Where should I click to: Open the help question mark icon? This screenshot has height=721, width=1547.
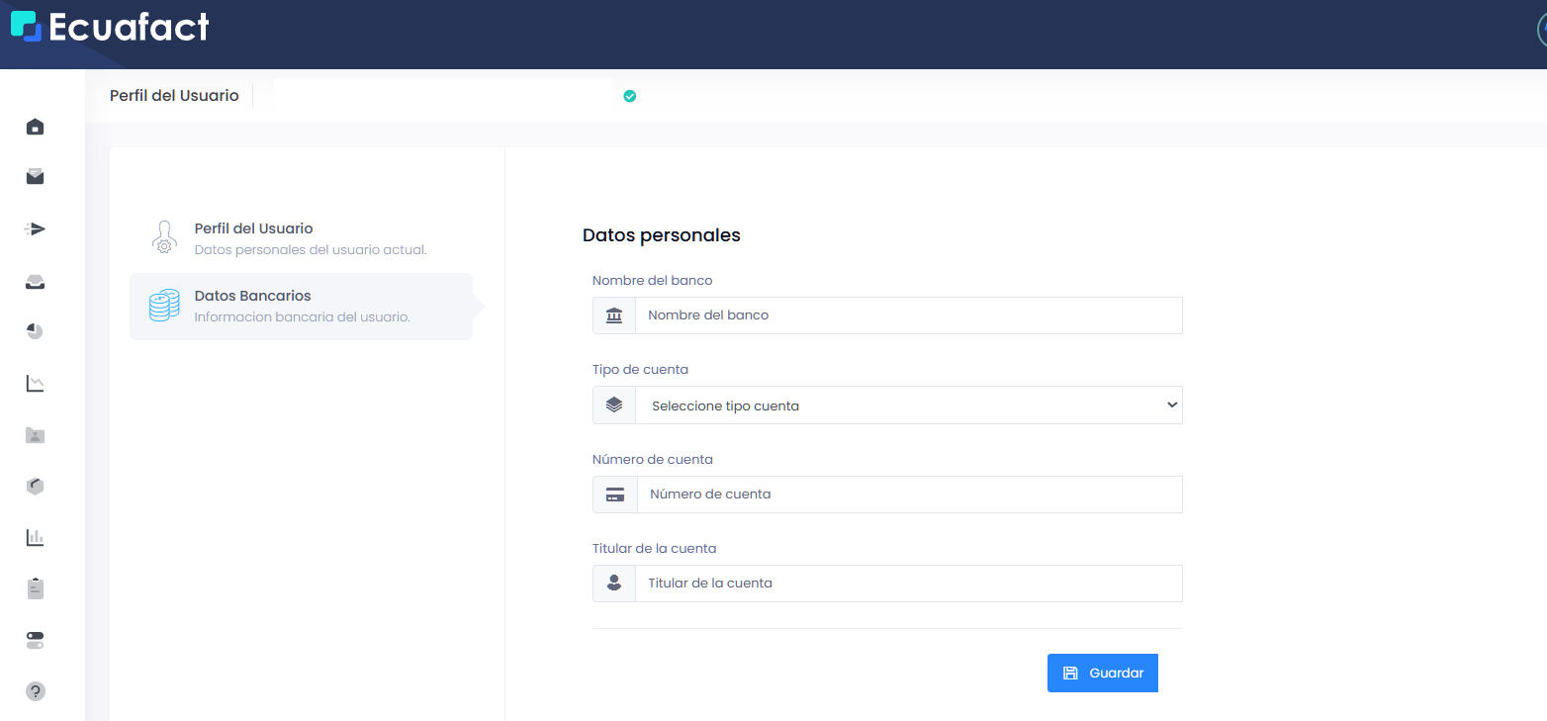[36, 691]
